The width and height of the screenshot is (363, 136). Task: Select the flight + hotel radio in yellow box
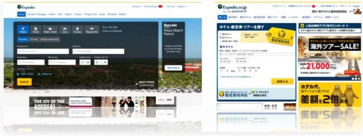[243, 34]
